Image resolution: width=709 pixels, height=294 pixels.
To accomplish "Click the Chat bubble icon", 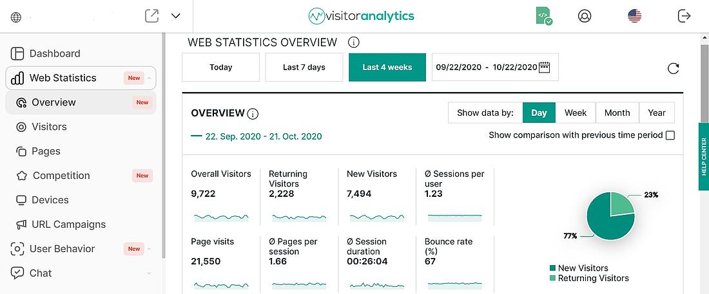I will point(17,273).
